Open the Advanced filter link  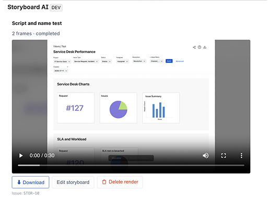point(180,61)
